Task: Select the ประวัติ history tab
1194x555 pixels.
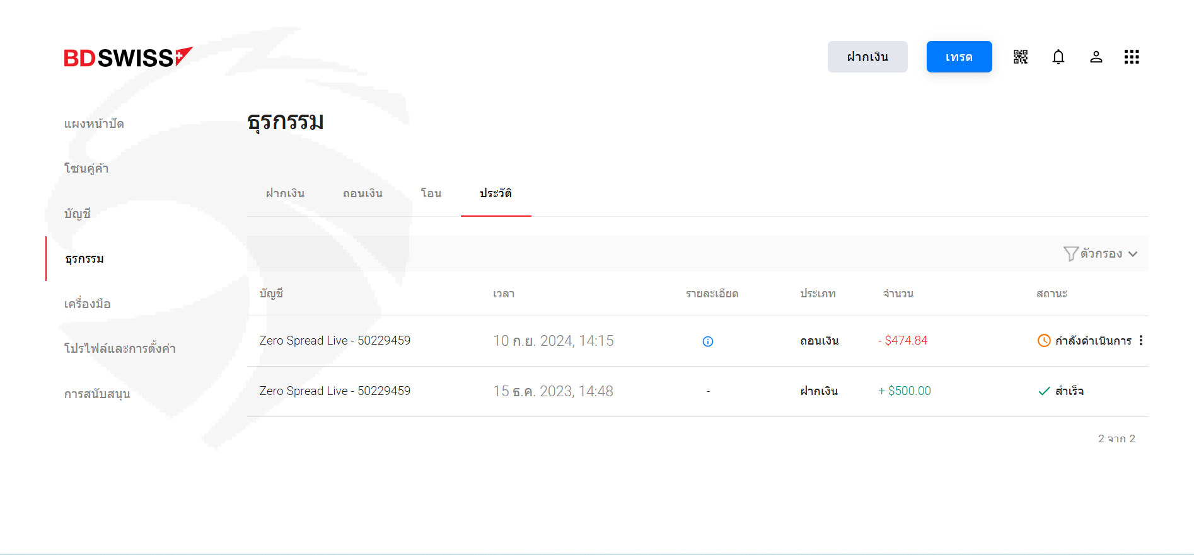Action: 496,193
